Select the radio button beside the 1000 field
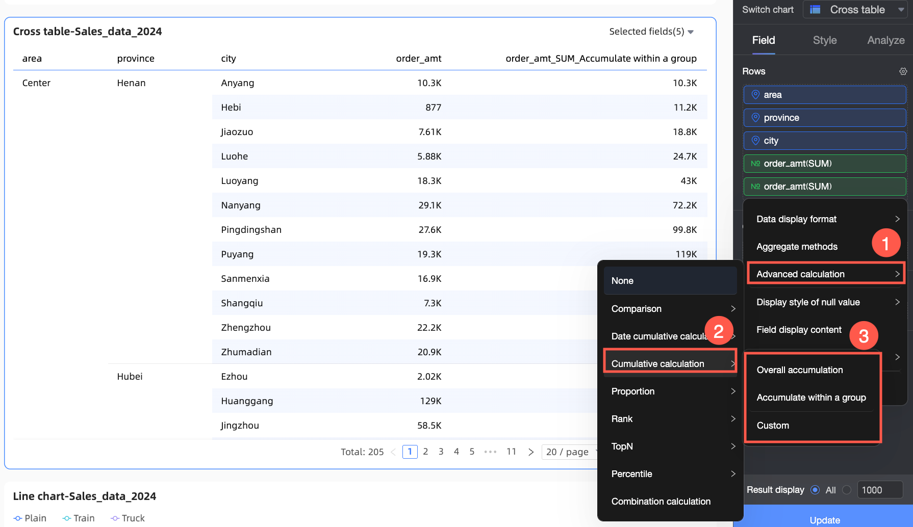 pyautogui.click(x=847, y=490)
